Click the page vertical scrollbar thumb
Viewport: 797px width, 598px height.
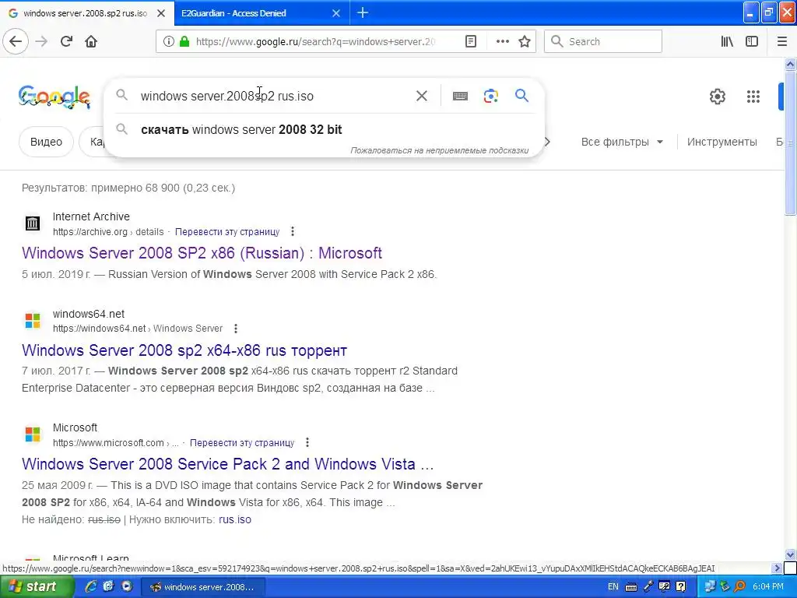pyautogui.click(x=790, y=142)
